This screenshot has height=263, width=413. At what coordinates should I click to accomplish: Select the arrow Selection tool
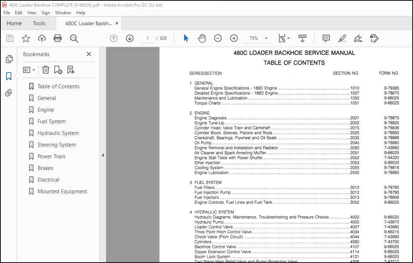[x=186, y=38]
